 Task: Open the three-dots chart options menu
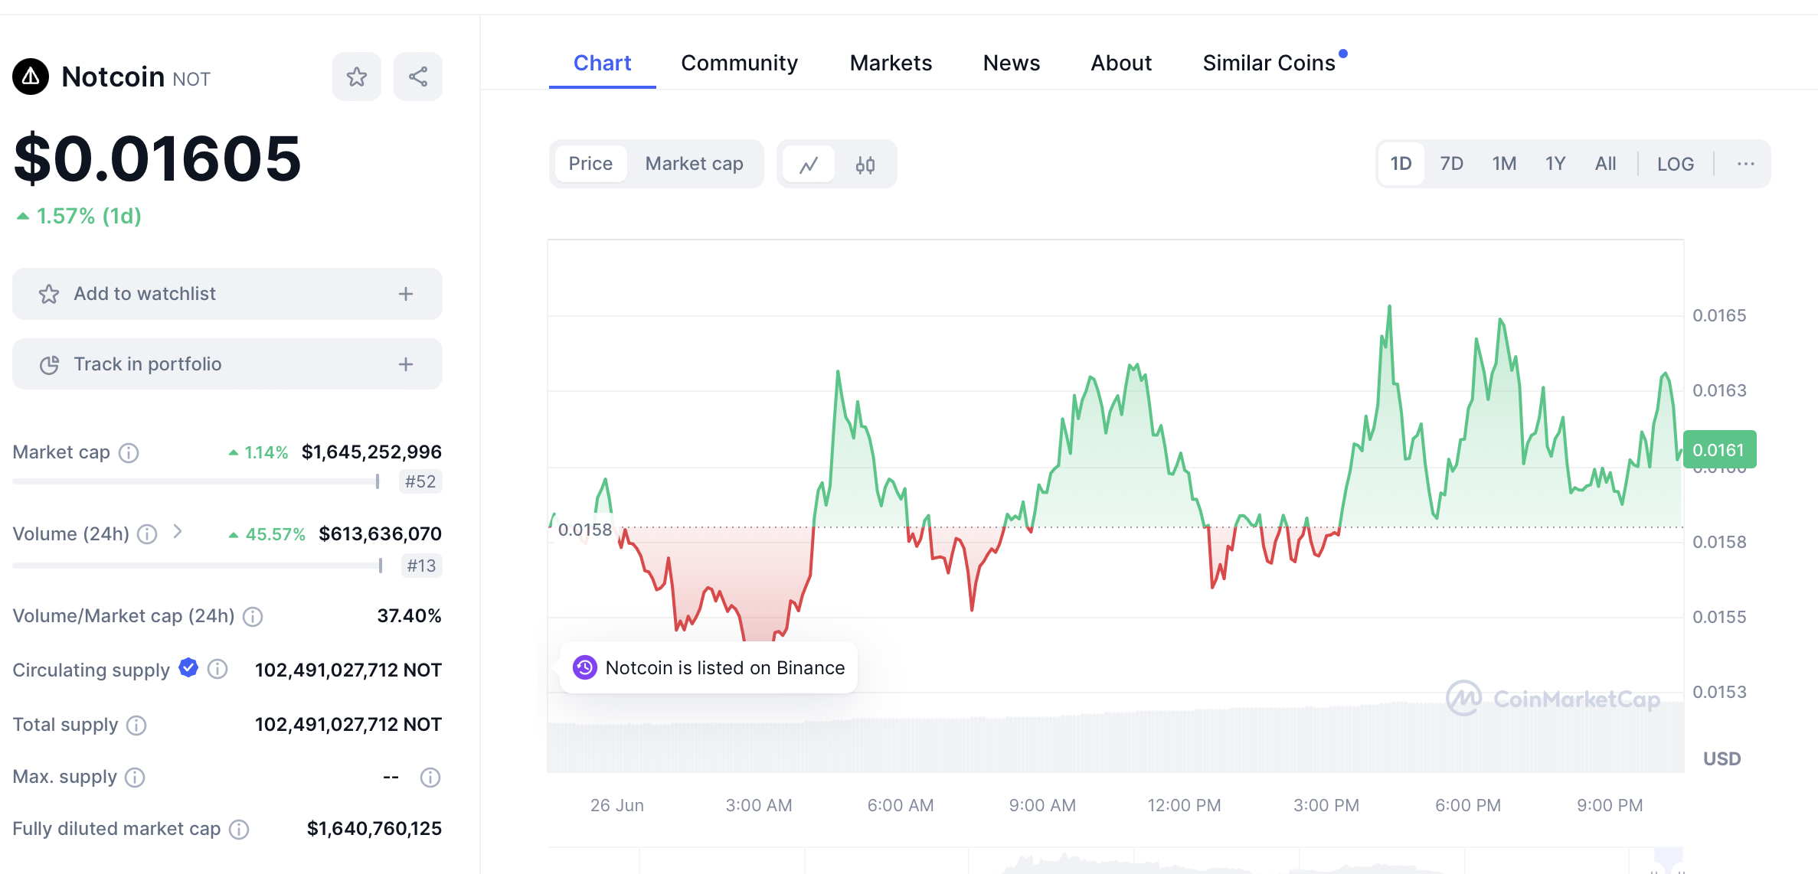point(1745,164)
